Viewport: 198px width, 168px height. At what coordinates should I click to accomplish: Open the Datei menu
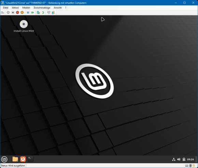[5, 8]
